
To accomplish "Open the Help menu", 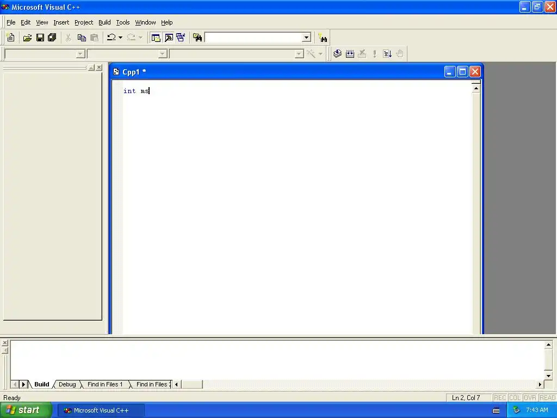I will pyautogui.click(x=166, y=22).
